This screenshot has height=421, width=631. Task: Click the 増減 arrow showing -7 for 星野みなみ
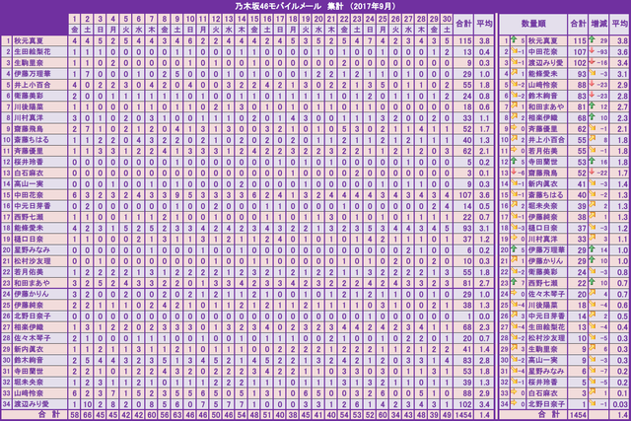pos(592,371)
